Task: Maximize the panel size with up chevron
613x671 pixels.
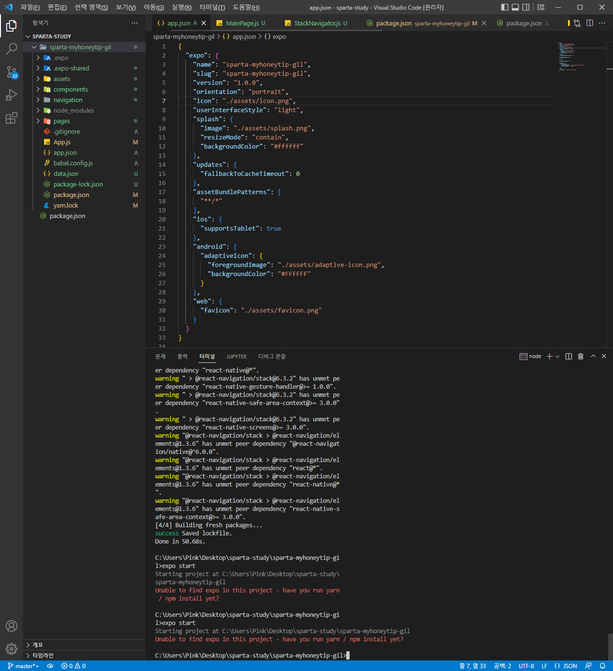Action: pos(593,356)
